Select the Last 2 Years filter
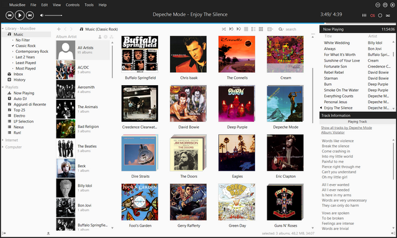397x238 pixels. 25,57
